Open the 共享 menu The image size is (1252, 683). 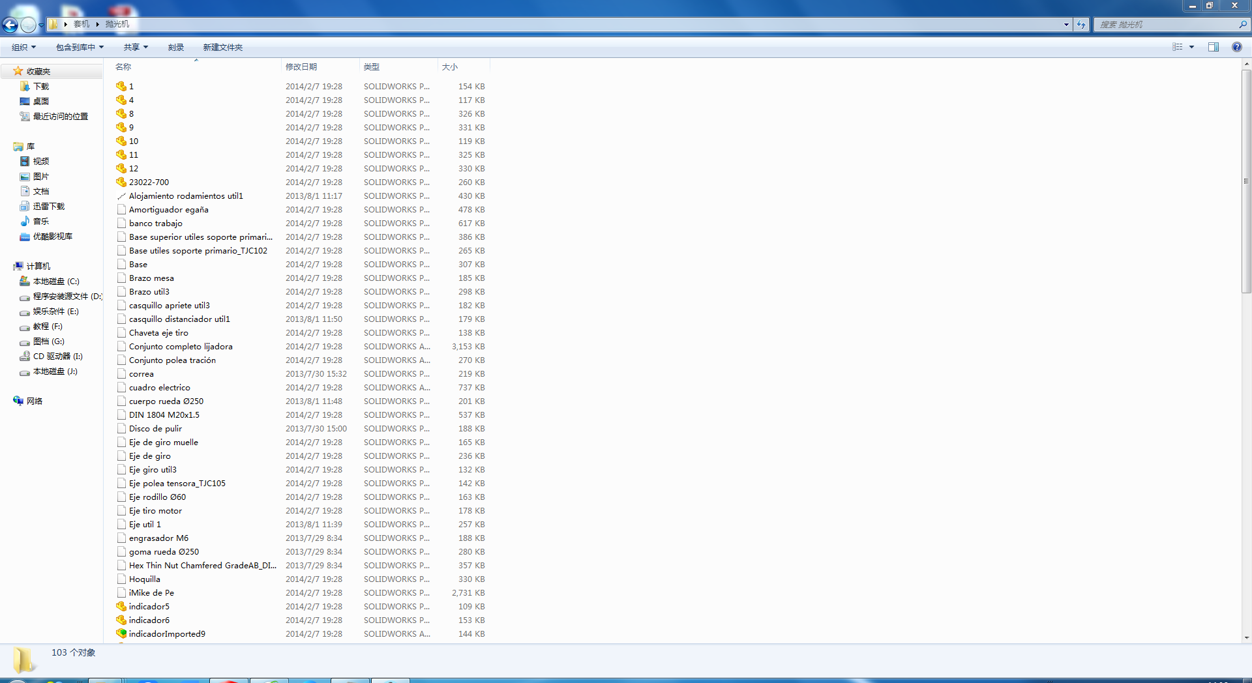point(136,47)
